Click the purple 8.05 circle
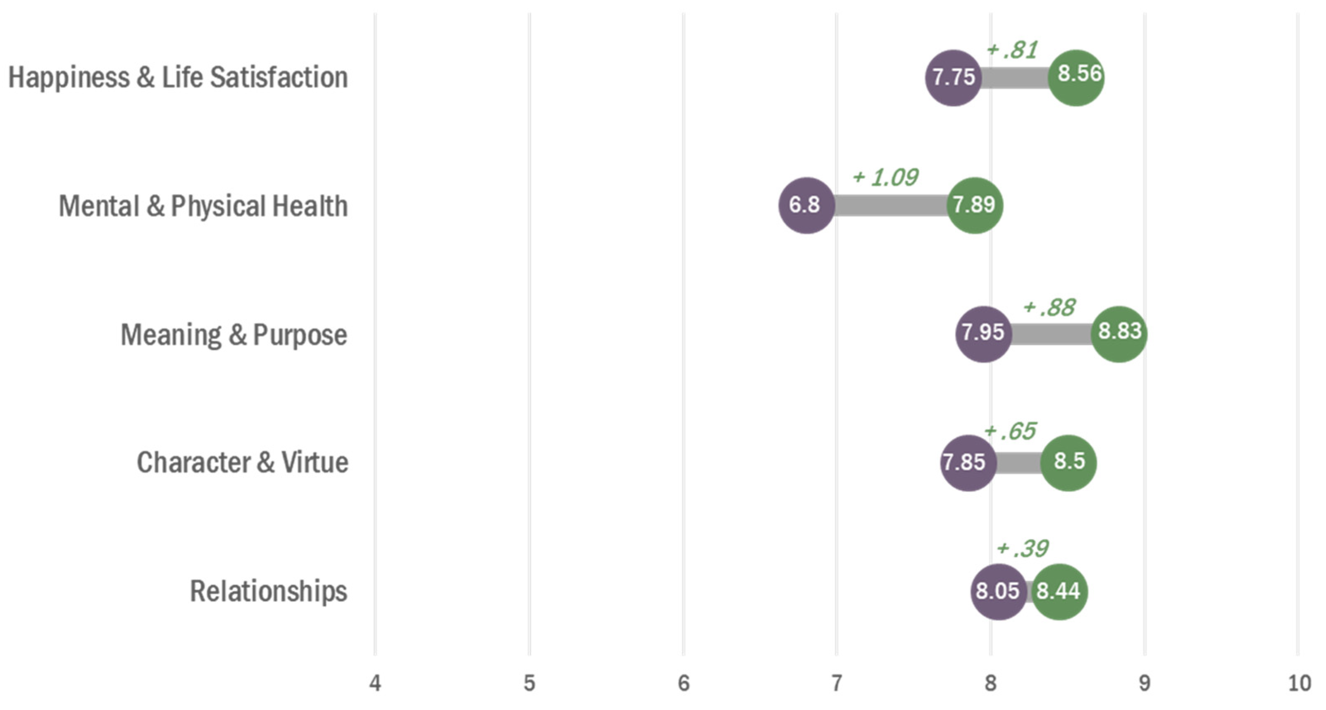 999,591
